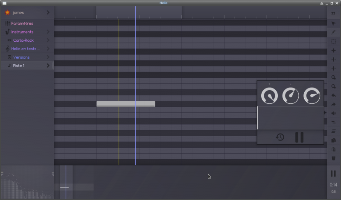Select the feather pen draw tool
Viewport: 341px width, 200px height.
333,32
